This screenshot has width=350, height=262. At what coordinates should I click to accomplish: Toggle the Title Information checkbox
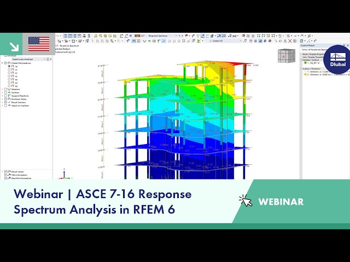tap(6, 175)
